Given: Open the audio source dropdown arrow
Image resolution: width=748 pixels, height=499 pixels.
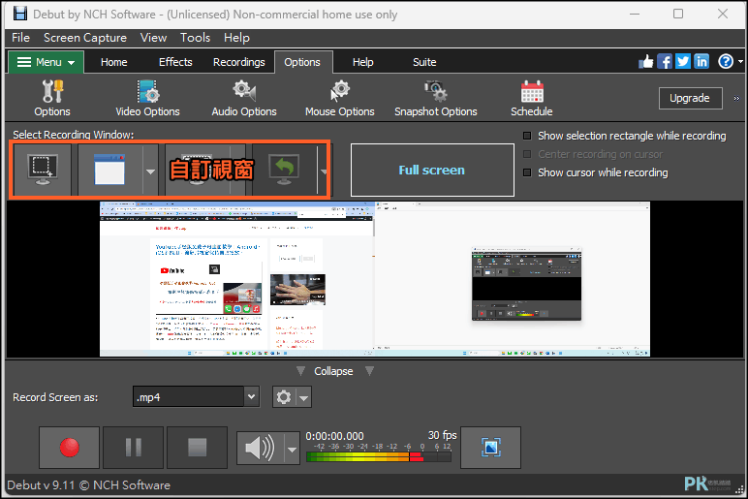Looking at the screenshot, I should click(x=292, y=449).
